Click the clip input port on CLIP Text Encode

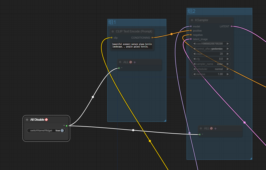(111, 38)
